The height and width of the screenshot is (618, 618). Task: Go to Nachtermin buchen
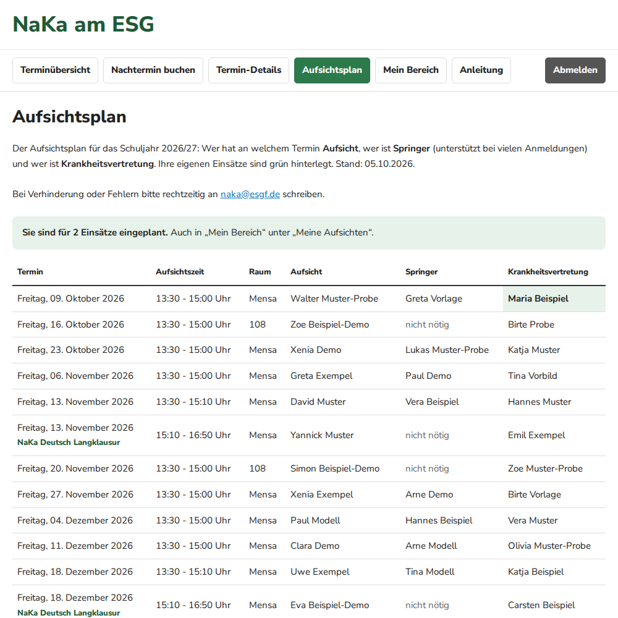coord(153,70)
